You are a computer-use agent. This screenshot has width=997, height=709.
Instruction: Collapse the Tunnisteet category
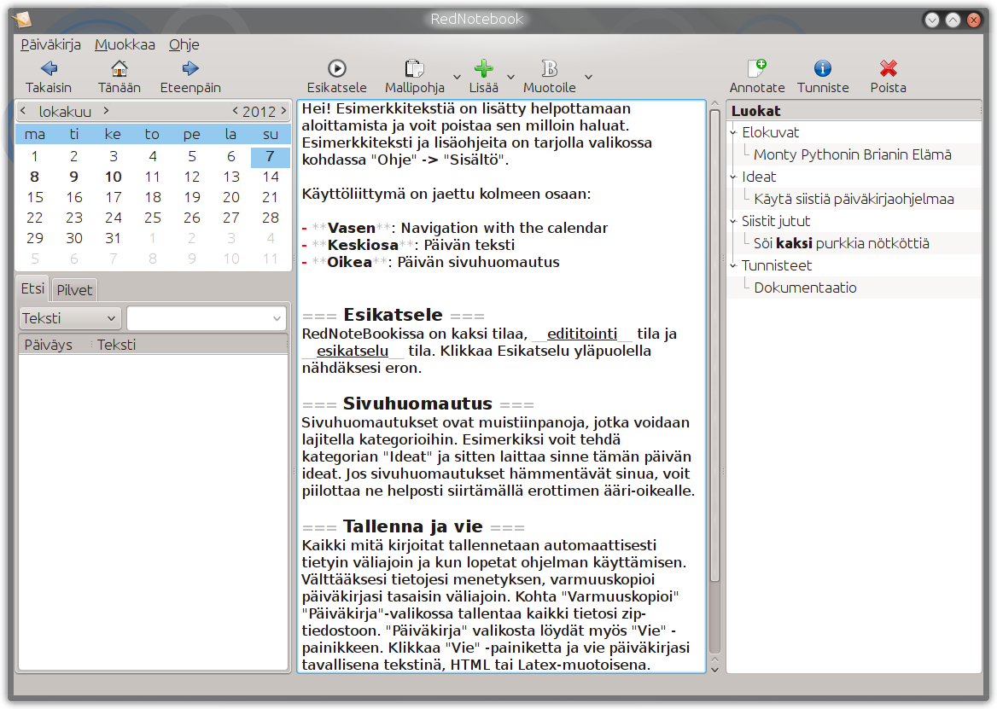point(734,265)
